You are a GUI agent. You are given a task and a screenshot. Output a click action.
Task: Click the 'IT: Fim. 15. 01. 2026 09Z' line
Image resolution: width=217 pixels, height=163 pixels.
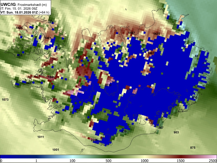[19, 9]
